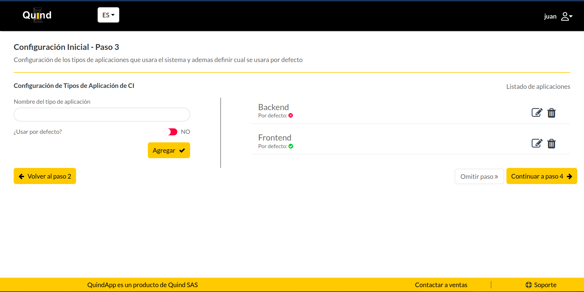
Task: Select the Backend list entry
Action: pyautogui.click(x=273, y=107)
